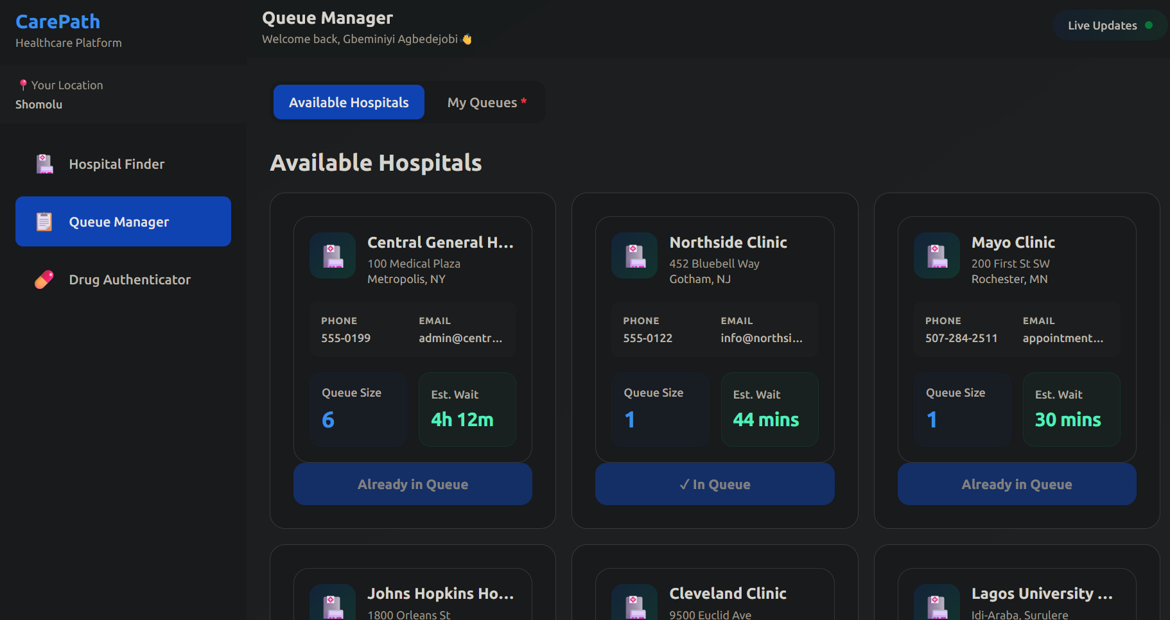This screenshot has height=620, width=1170.
Task: Click the Healthcare Platform subtitle
Action: pos(69,43)
